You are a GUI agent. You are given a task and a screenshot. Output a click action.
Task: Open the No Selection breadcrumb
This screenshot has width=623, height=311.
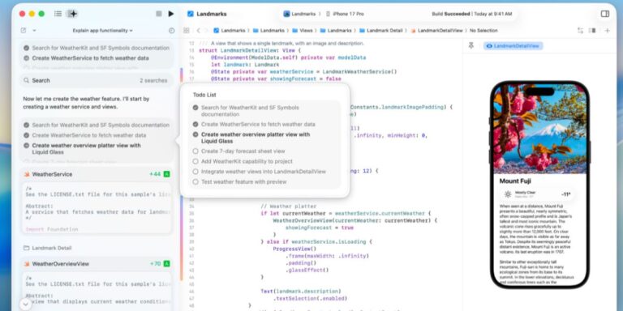click(483, 31)
